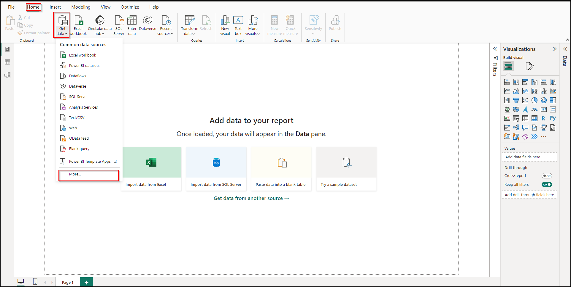Collapse the ribbon with the caret
The width and height of the screenshot is (571, 287).
(x=567, y=40)
